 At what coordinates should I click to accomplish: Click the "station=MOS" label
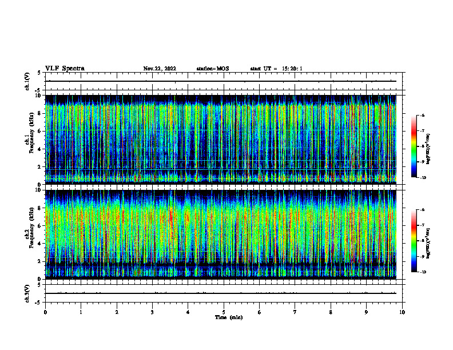(213, 69)
